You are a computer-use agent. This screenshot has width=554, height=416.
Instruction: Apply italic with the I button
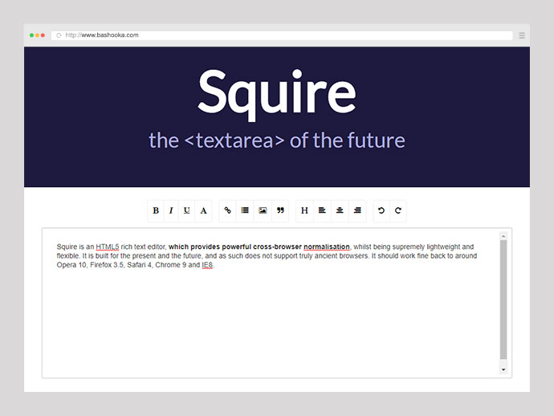click(x=171, y=210)
